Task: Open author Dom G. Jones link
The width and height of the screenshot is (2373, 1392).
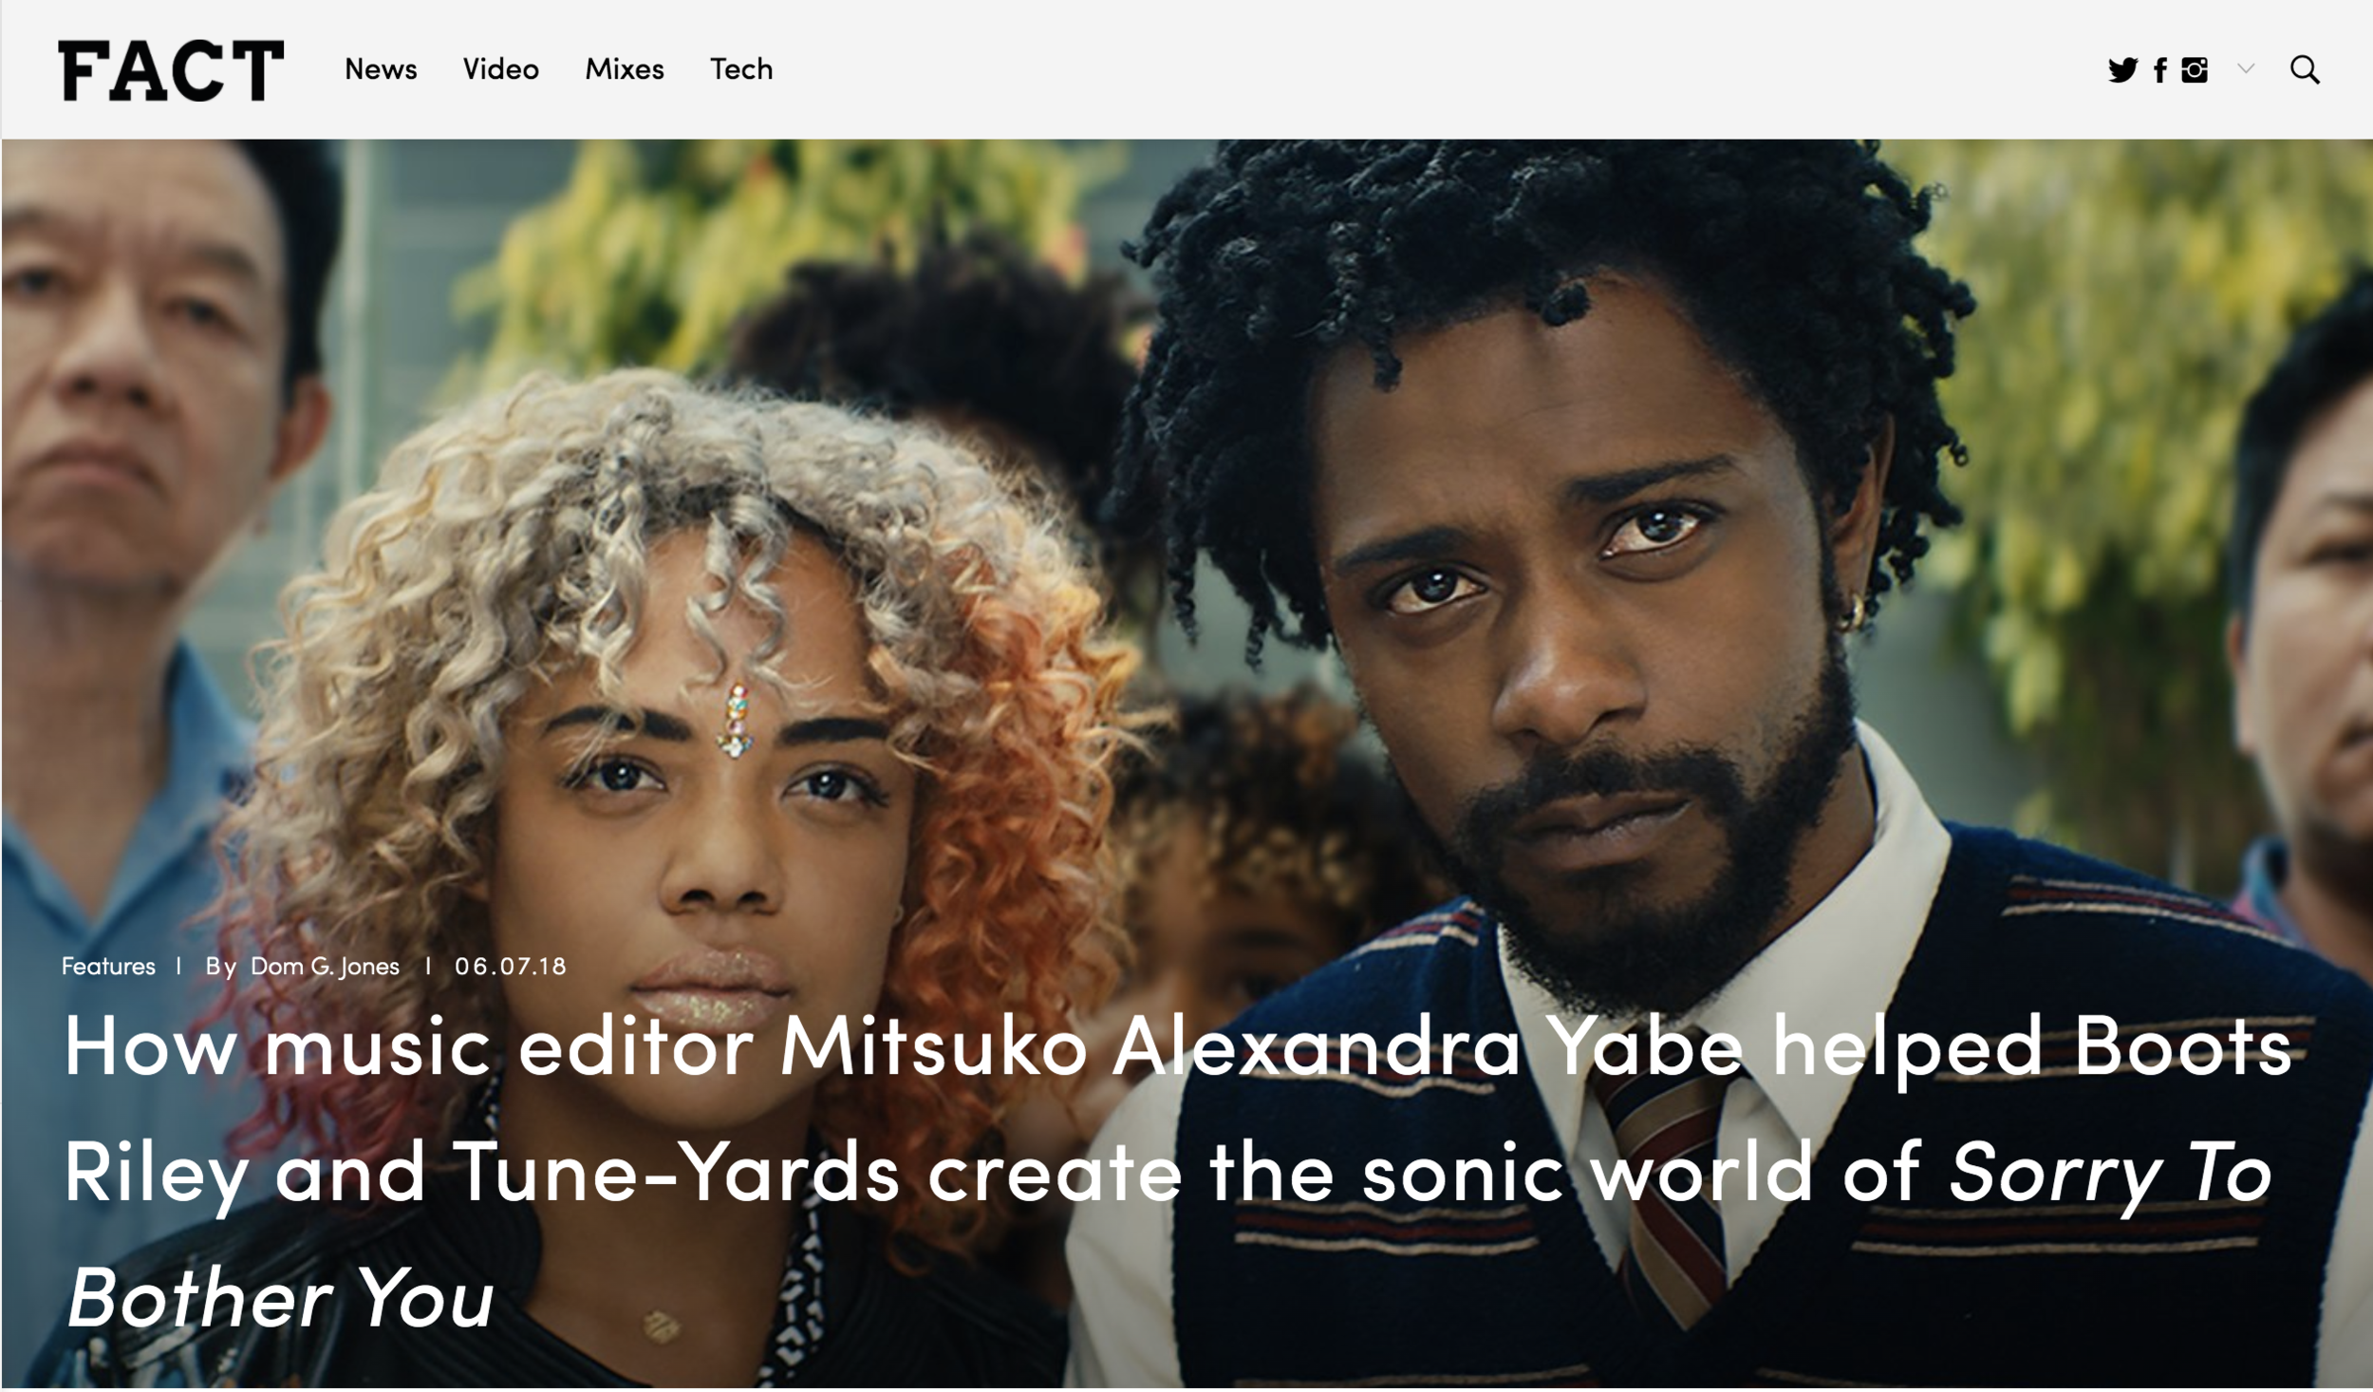Action: point(325,967)
